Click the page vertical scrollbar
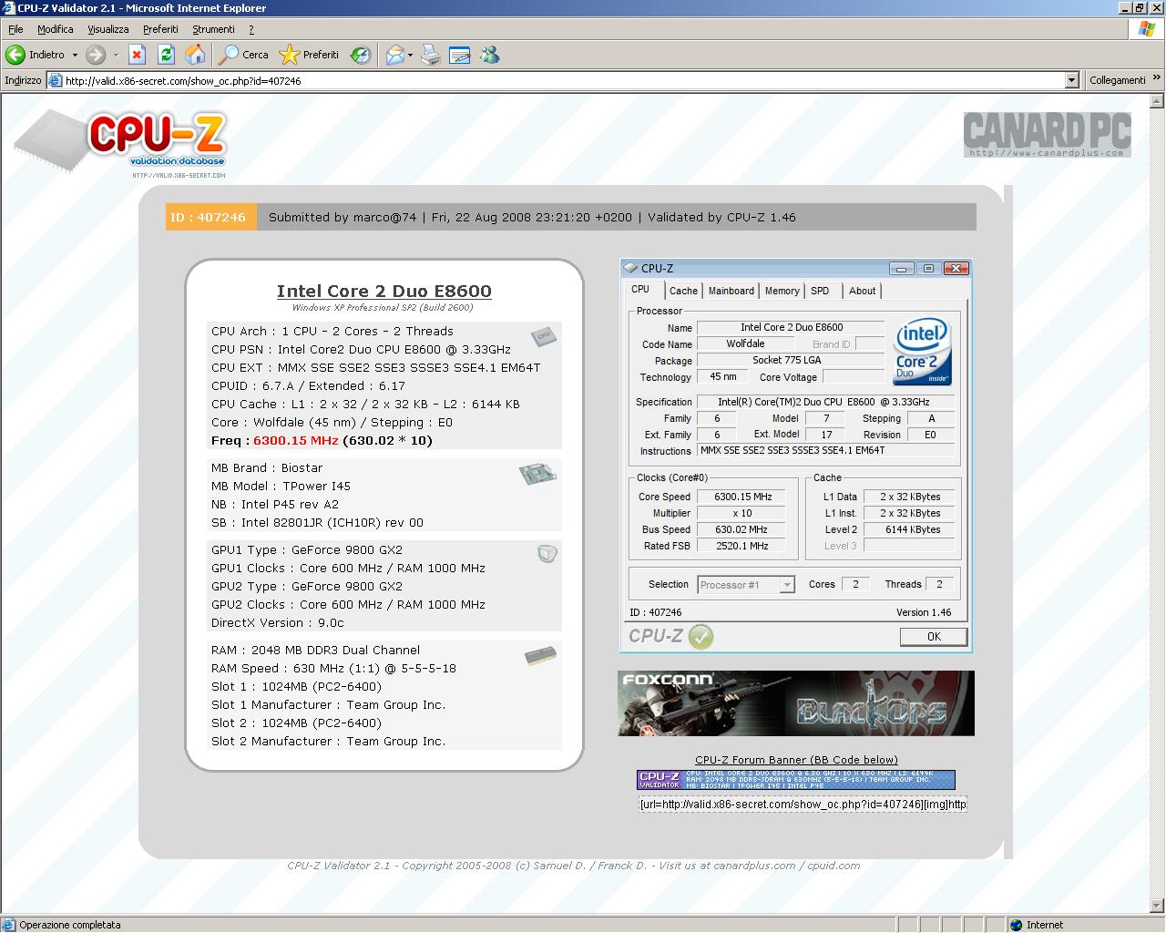Image resolution: width=1166 pixels, height=933 pixels. tap(1157, 501)
